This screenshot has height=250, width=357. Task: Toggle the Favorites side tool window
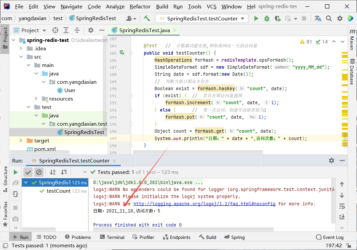[5, 213]
